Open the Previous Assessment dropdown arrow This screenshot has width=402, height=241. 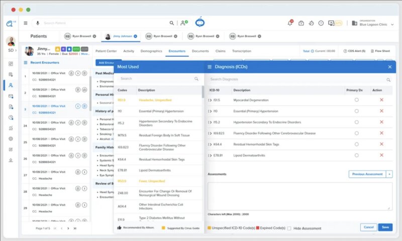tap(389, 174)
